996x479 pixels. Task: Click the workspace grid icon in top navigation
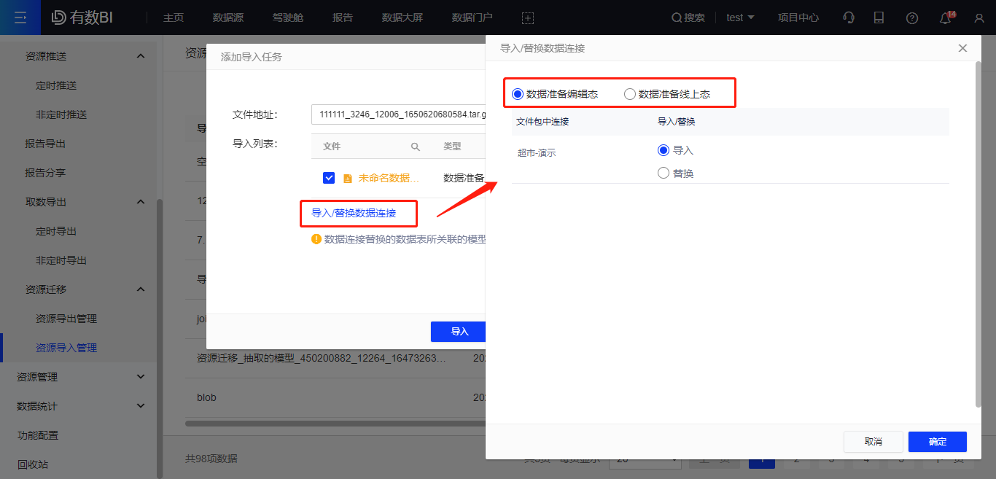(528, 17)
